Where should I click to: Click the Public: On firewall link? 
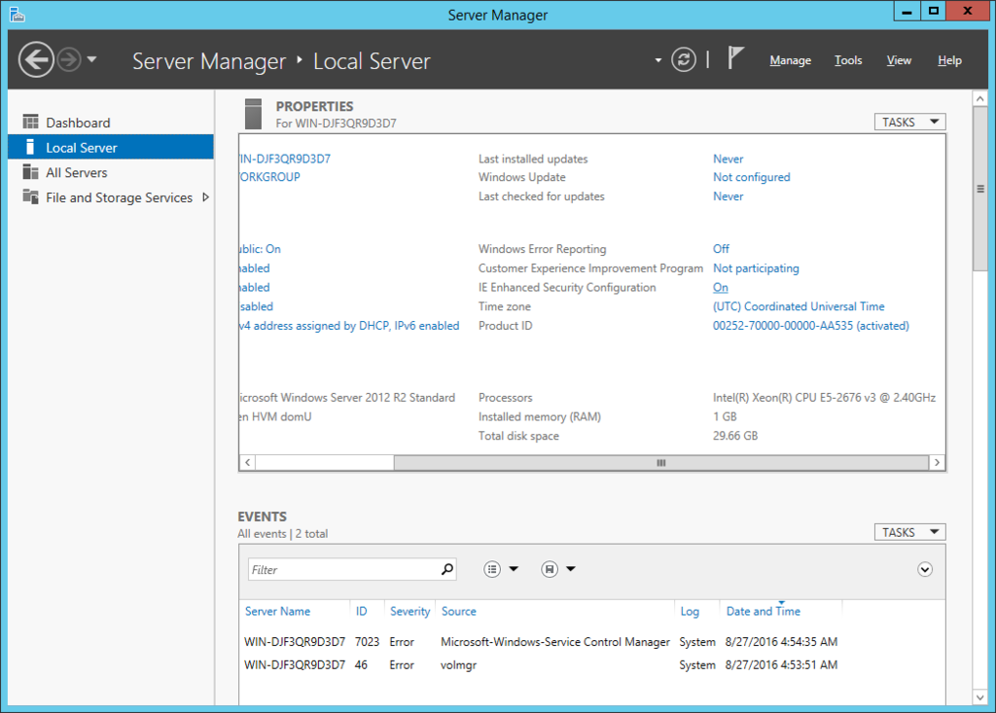(261, 248)
